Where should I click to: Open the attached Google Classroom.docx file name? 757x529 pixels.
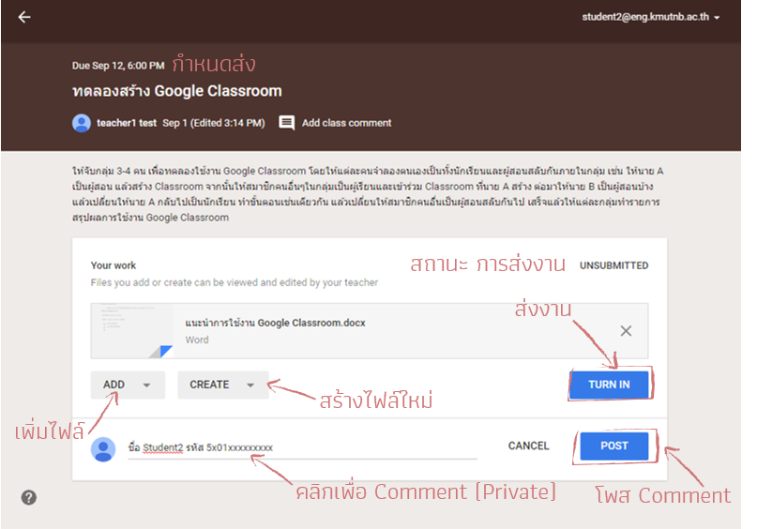point(275,323)
